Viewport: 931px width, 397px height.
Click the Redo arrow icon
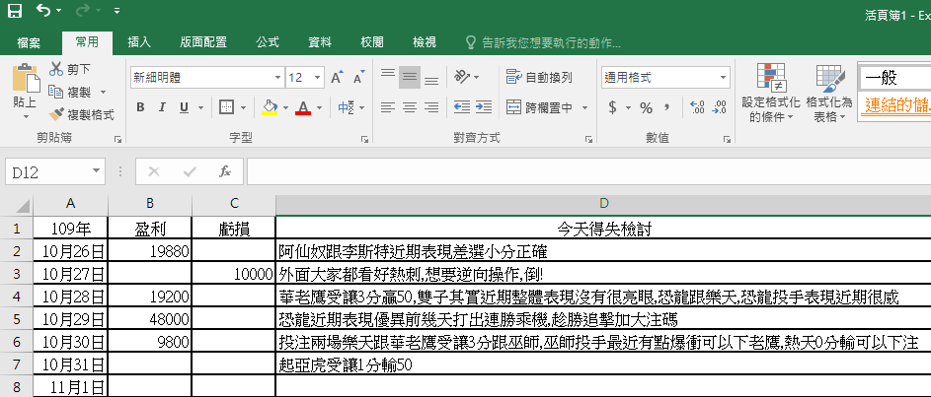click(84, 10)
